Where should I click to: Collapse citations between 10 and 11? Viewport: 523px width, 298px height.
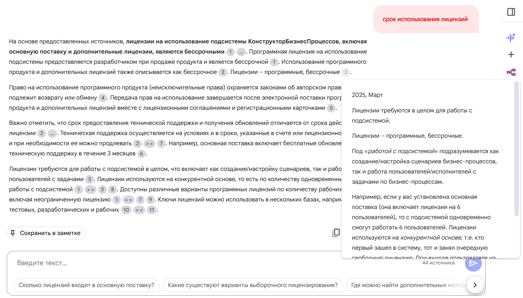[x=139, y=210]
